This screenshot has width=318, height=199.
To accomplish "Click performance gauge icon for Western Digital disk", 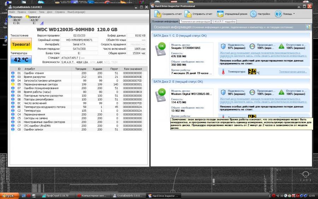I will pyautogui.click(x=252, y=93).
